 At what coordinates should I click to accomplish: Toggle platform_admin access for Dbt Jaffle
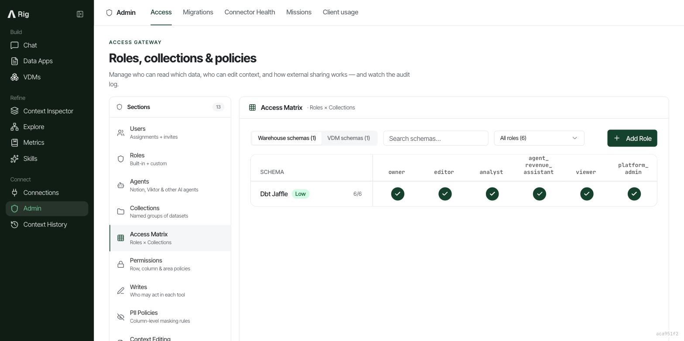pos(634,194)
